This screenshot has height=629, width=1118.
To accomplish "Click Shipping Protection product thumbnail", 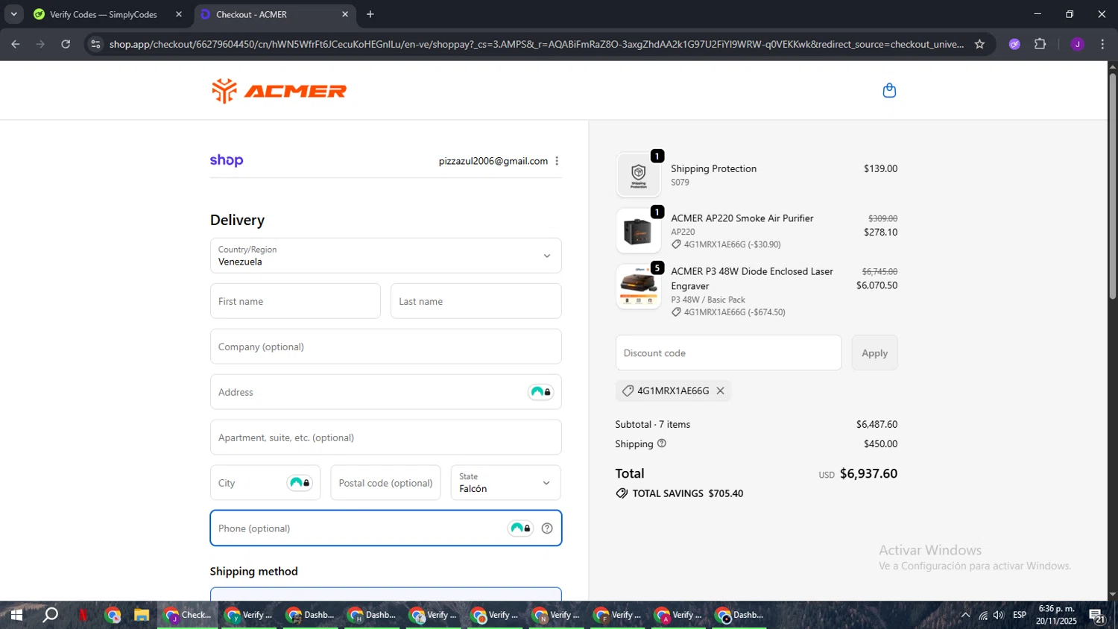I will (x=639, y=175).
